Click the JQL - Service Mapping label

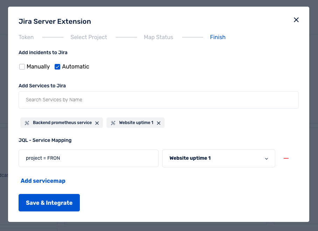click(x=45, y=140)
